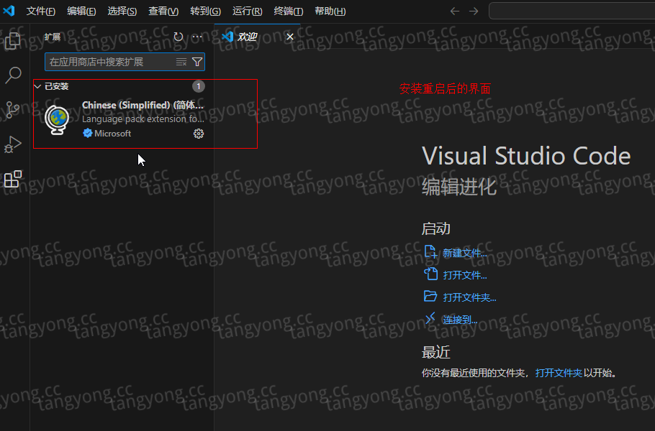
Task: Click the Microsoft publisher name
Action: tap(113, 134)
